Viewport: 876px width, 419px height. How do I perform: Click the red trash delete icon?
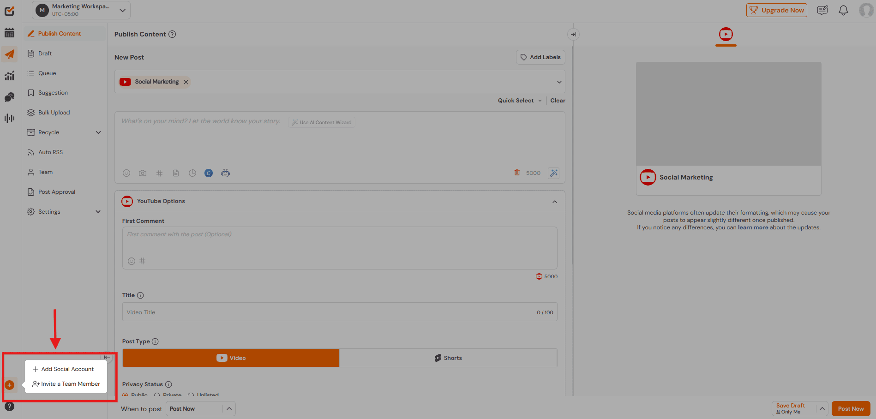tap(517, 173)
